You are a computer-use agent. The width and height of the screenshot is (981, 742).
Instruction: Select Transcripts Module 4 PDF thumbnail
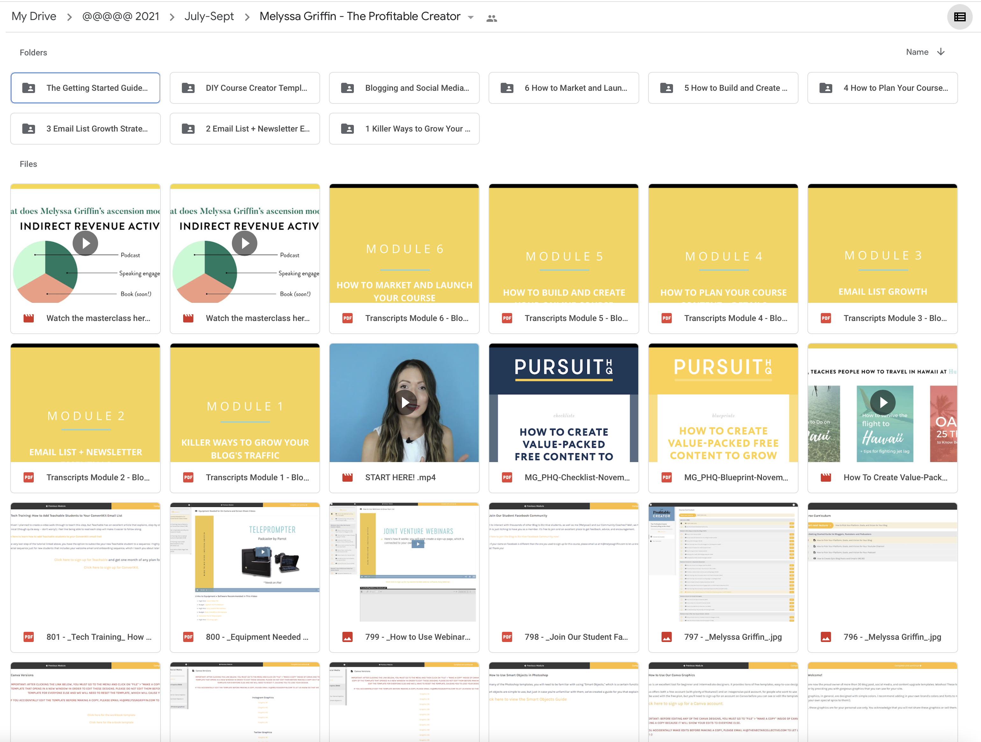tap(723, 244)
